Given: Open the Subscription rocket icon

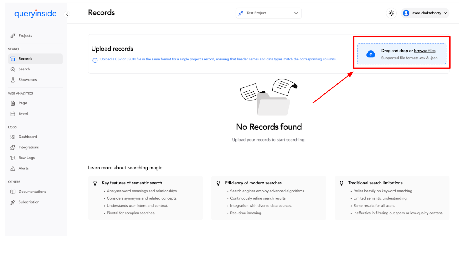Looking at the screenshot, I should click(x=13, y=202).
